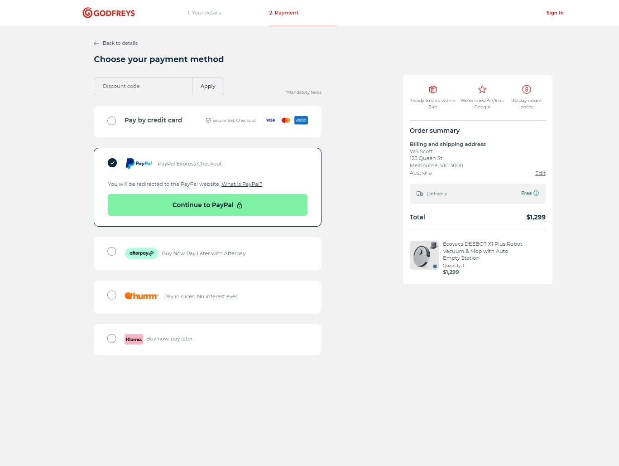The height and width of the screenshot is (466, 619).
Task: Click Ready to ship within 24h text
Action: pos(433,104)
